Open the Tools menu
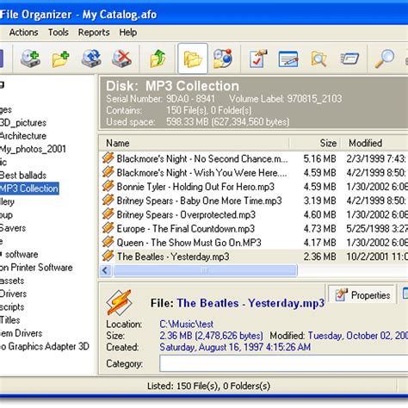The image size is (408, 408). (x=59, y=32)
